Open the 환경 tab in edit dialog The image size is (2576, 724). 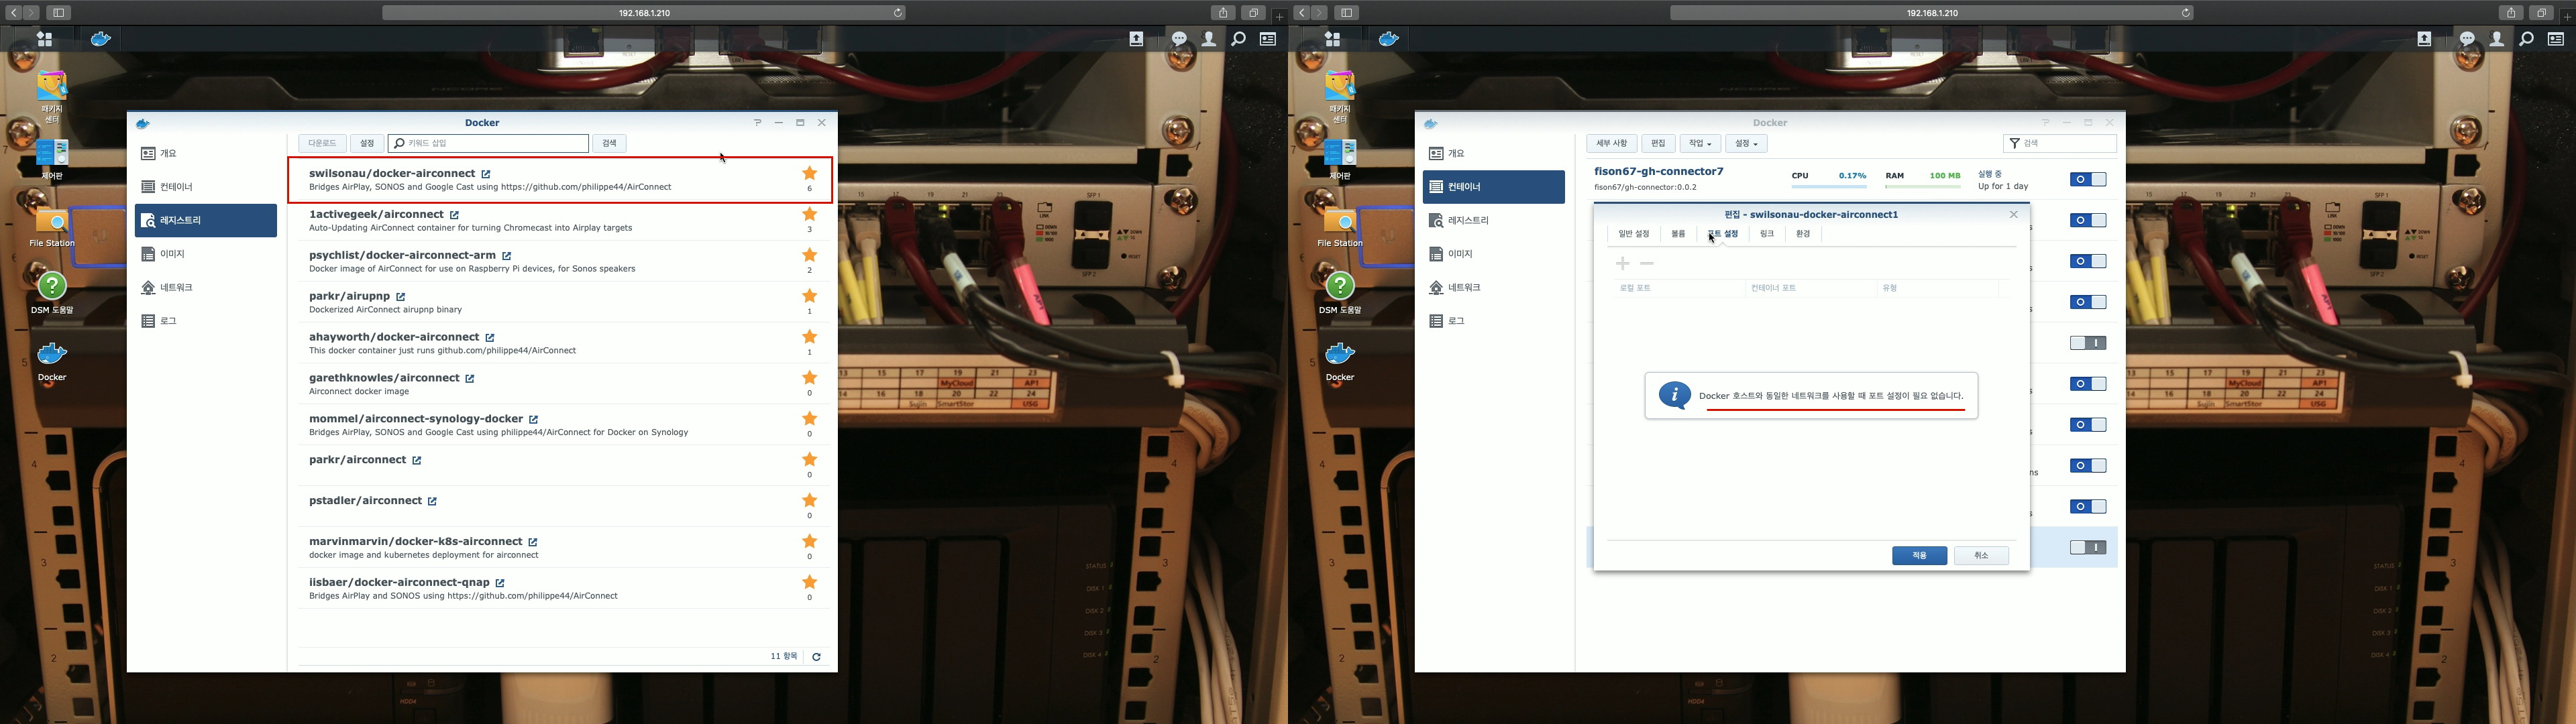[1802, 234]
